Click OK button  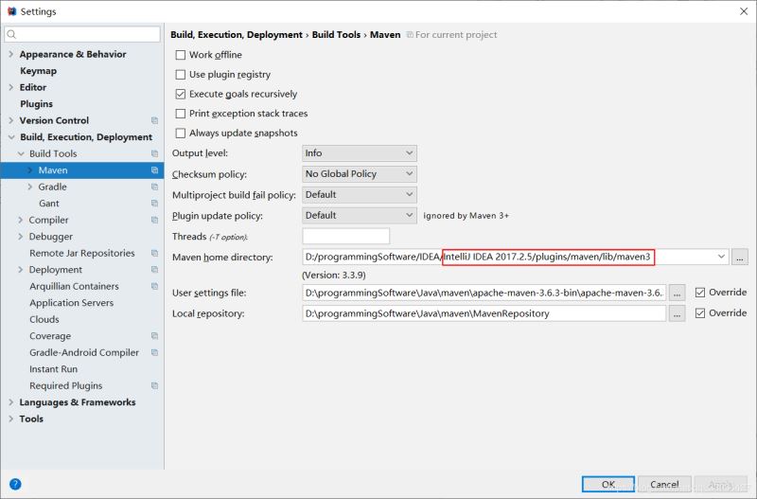(608, 484)
